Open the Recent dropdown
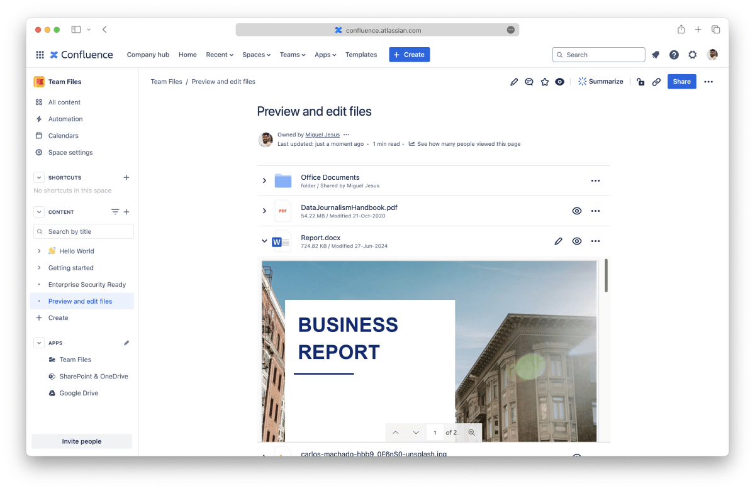Image resolution: width=755 pixels, height=491 pixels. point(220,55)
